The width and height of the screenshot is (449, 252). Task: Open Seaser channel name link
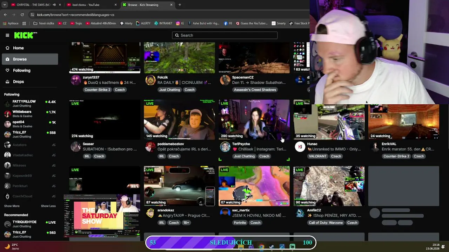tap(88, 144)
